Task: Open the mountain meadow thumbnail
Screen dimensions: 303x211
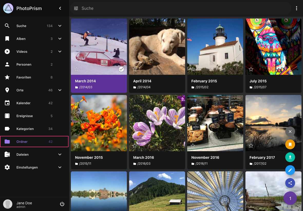Action: [157, 191]
